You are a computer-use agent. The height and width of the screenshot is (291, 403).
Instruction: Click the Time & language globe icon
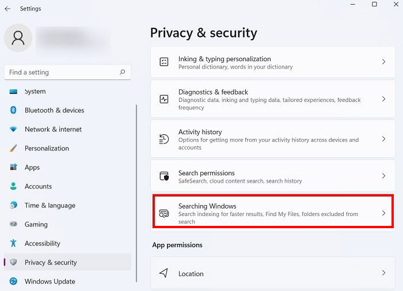tap(13, 205)
